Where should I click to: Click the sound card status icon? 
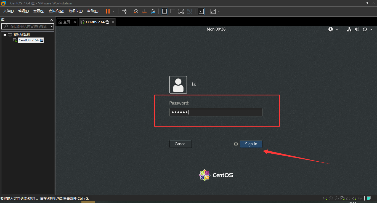[354, 198]
